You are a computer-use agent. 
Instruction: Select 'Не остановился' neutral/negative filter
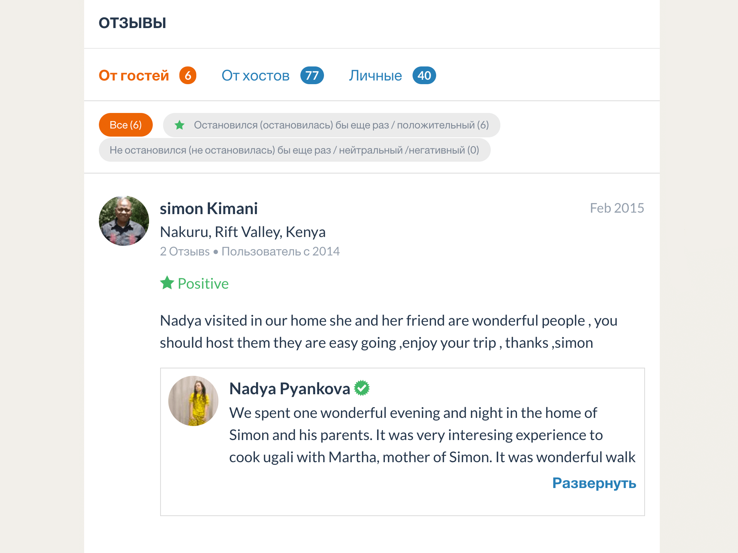(x=293, y=151)
